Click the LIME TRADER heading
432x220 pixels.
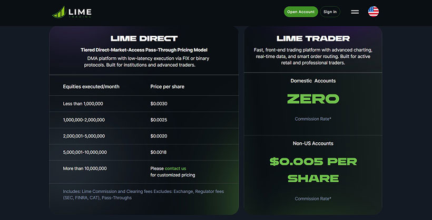pos(313,38)
